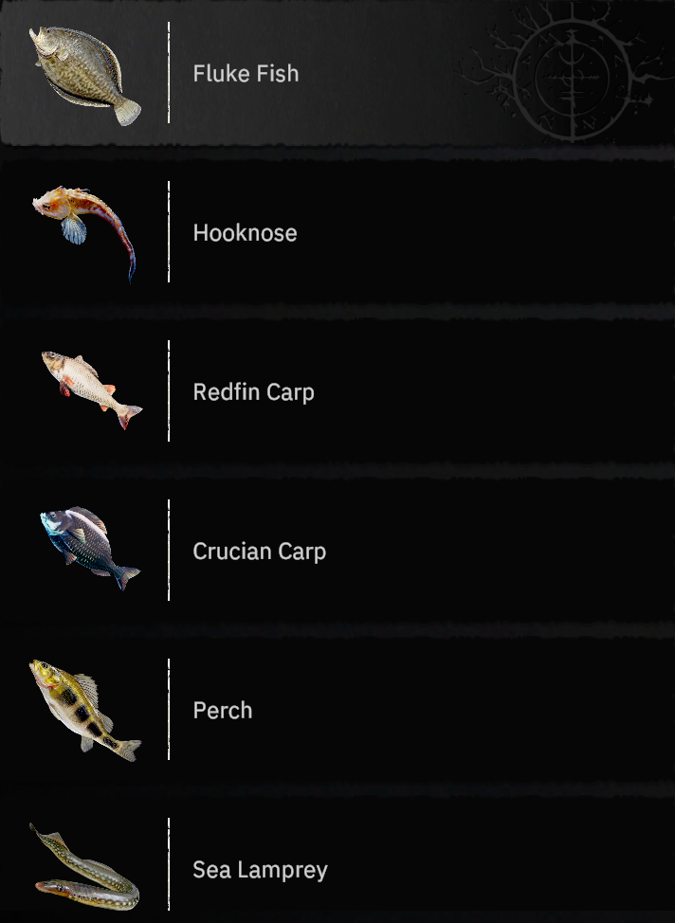This screenshot has height=923, width=675.
Task: Select the orange Hooknose fish icon
Action: 84,233
